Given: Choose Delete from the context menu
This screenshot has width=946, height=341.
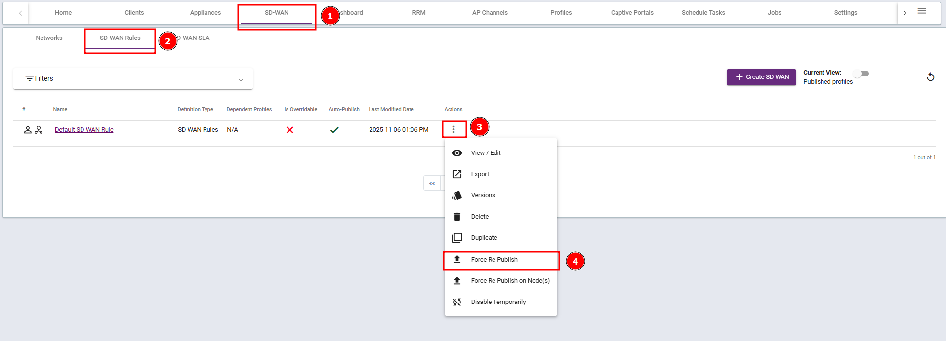Looking at the screenshot, I should tap(501, 217).
